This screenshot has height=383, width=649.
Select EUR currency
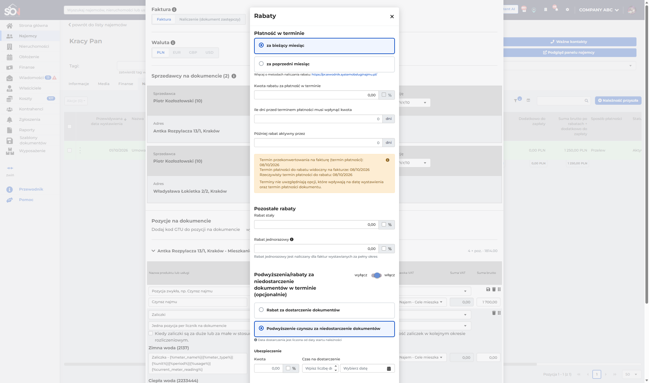tap(177, 52)
